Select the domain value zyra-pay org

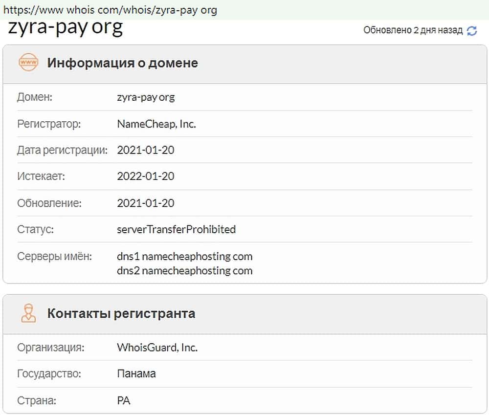pos(146,97)
